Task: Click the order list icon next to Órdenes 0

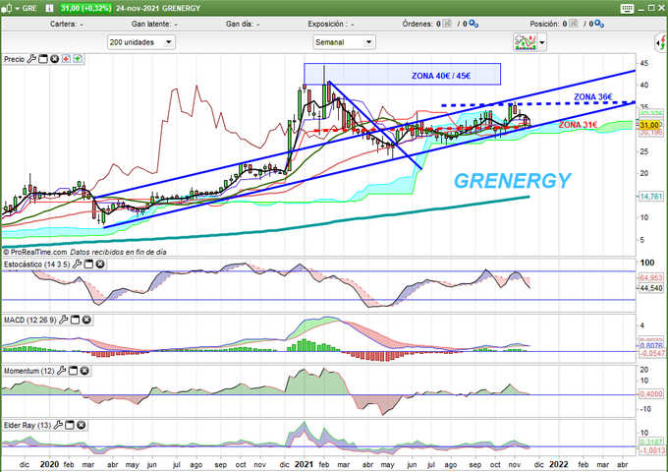Action: coord(446,24)
